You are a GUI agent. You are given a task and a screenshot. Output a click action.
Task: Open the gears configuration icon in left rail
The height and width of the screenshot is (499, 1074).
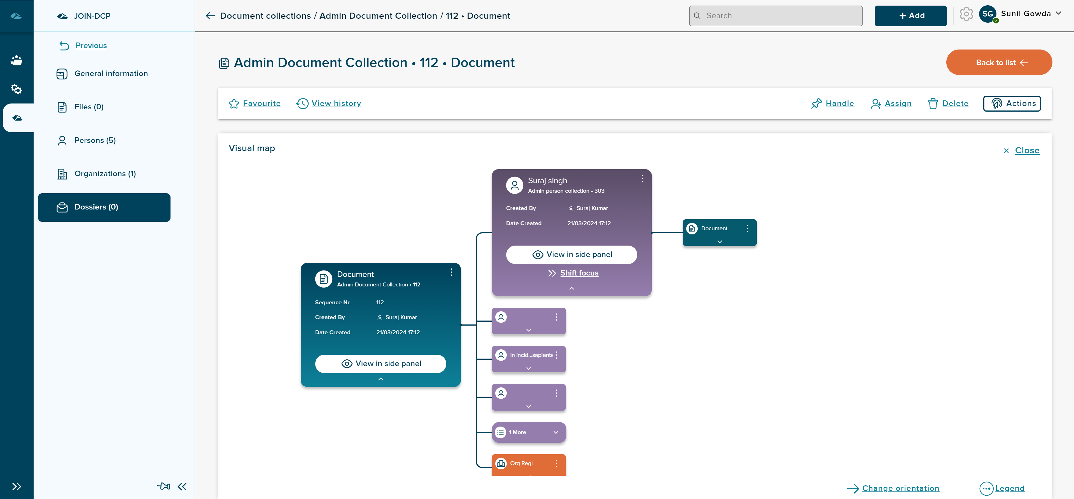coord(16,89)
